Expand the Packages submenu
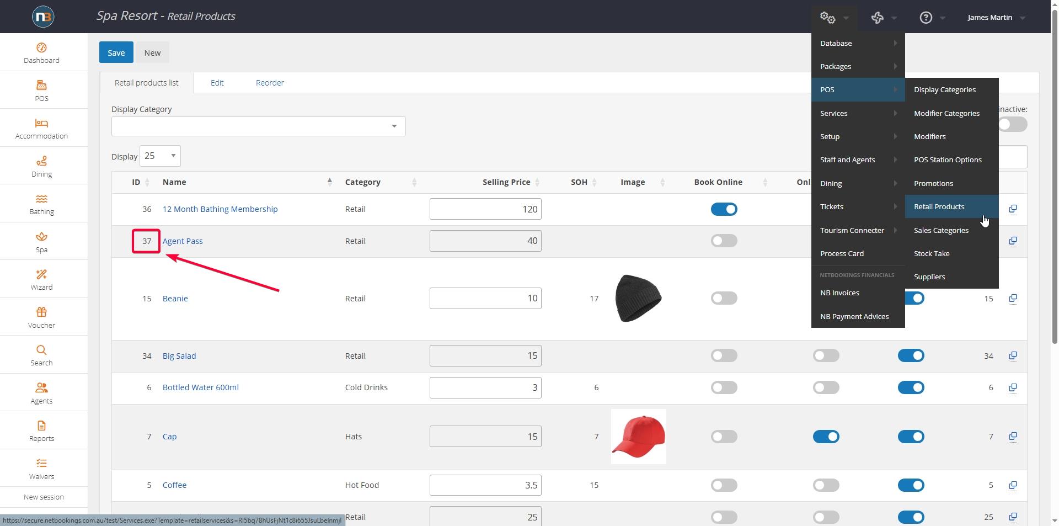Image resolution: width=1059 pixels, height=526 pixels. [x=858, y=66]
